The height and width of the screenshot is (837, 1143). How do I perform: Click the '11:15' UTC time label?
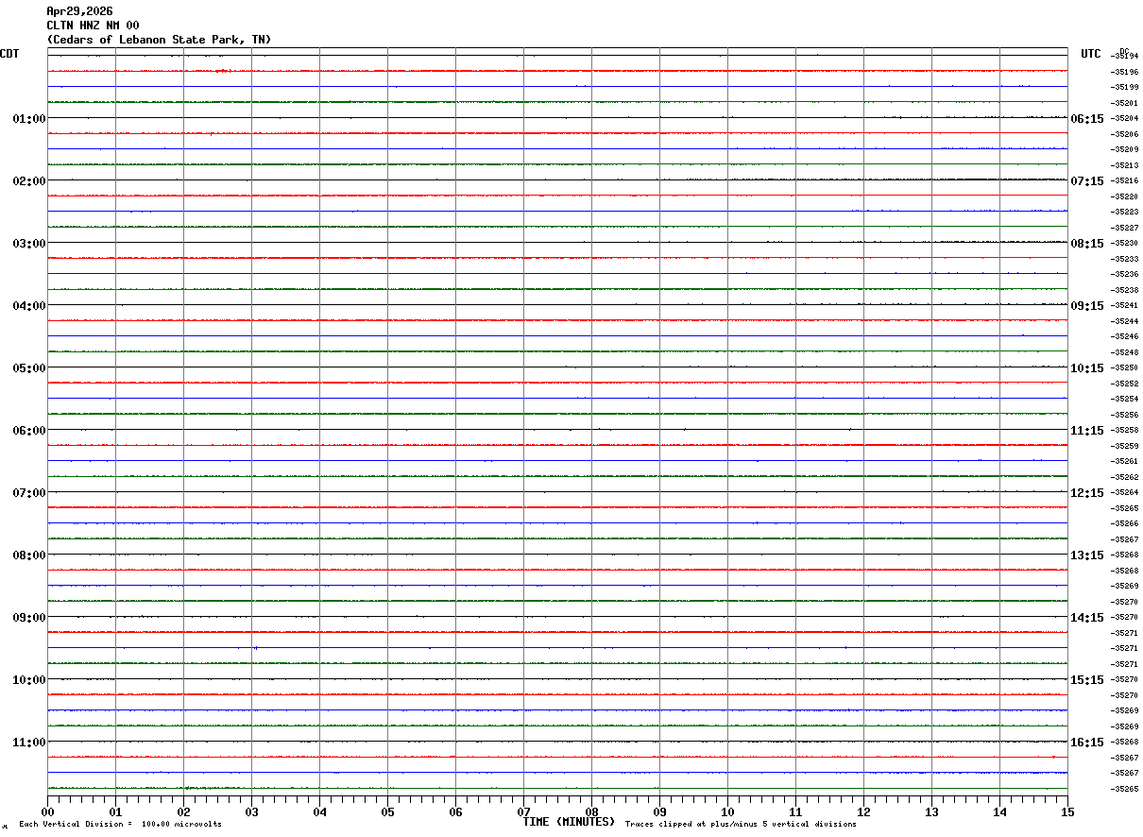(1086, 431)
